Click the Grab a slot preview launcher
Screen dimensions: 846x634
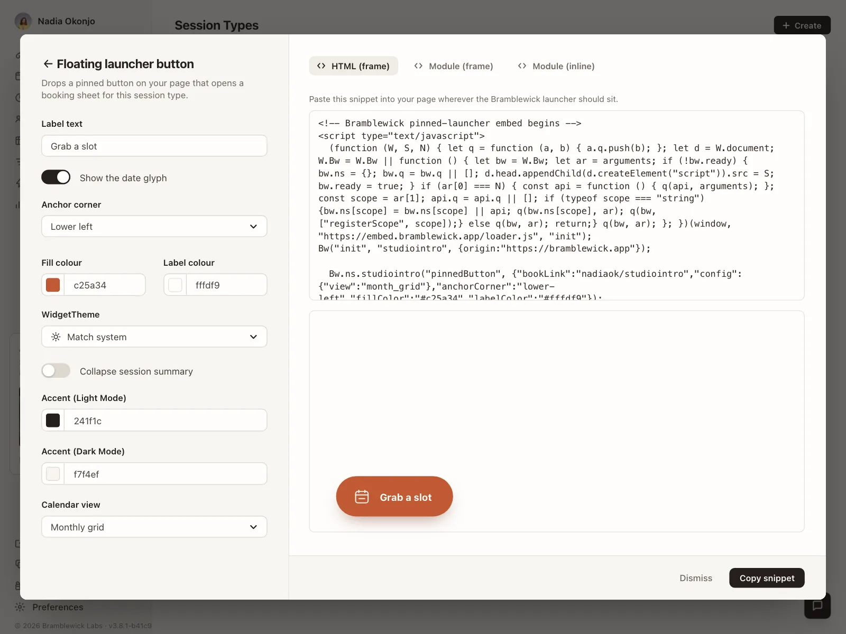click(x=394, y=497)
